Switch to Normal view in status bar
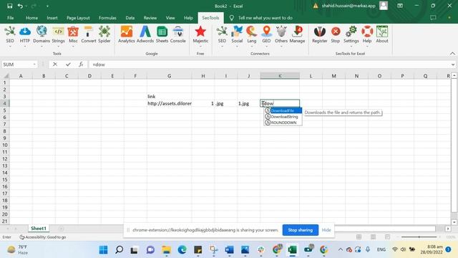 tap(359, 237)
